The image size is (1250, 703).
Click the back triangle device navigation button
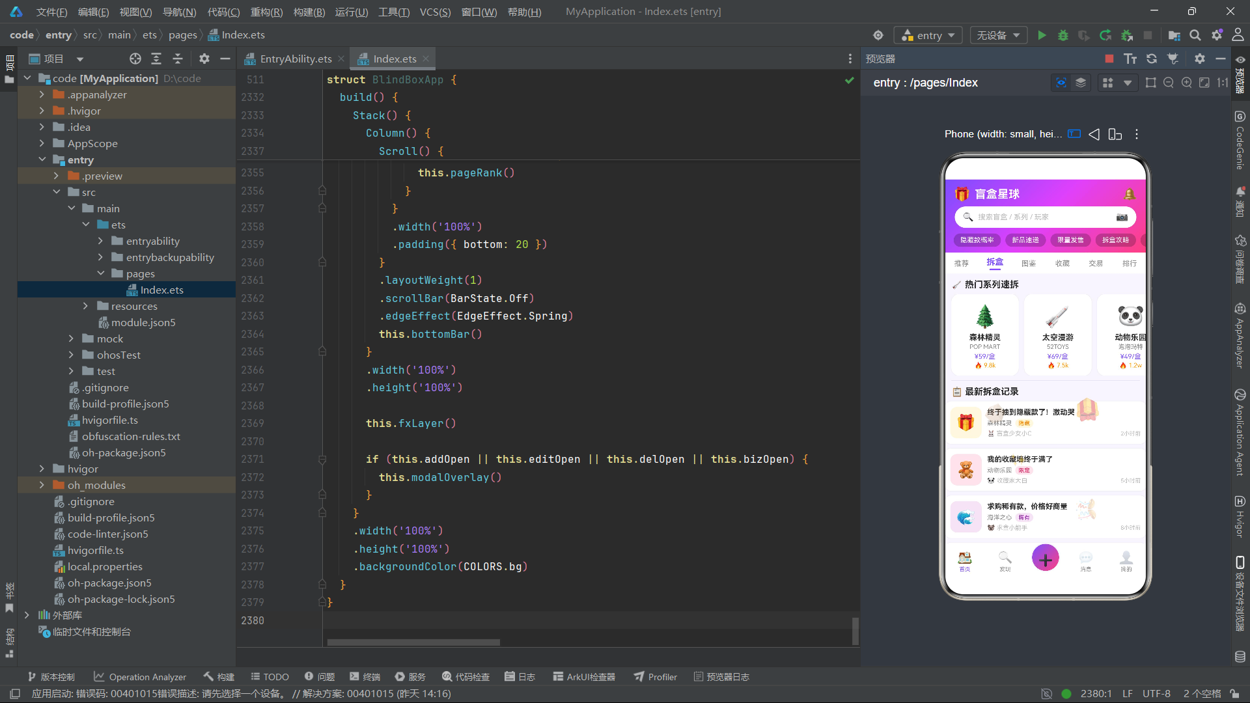[x=1094, y=134]
